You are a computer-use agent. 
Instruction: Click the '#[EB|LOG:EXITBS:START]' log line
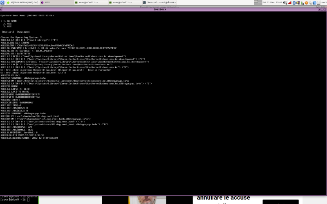(x=29, y=138)
